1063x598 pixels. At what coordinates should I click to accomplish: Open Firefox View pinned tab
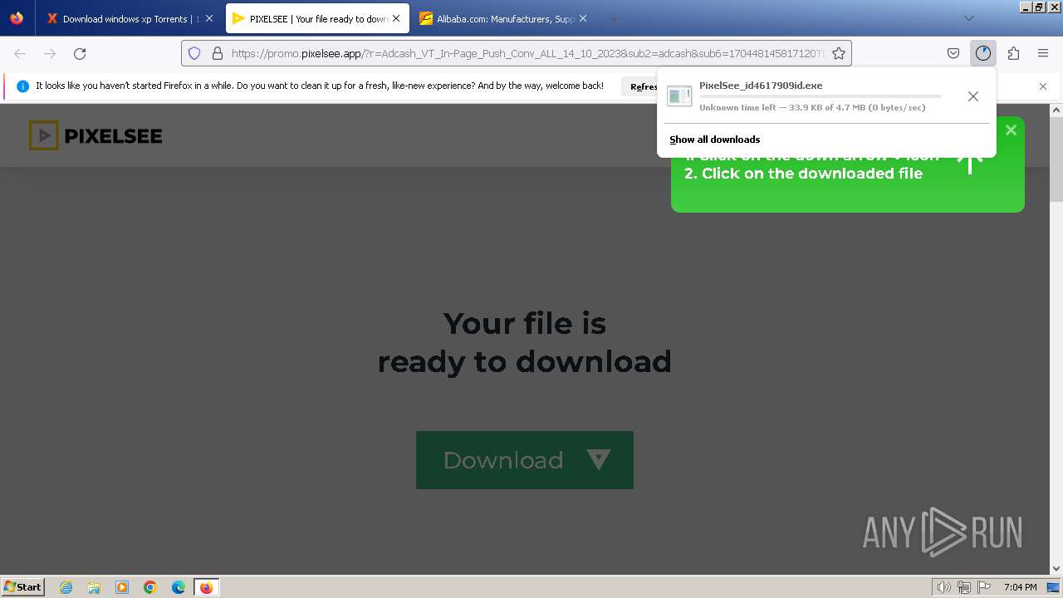(17, 18)
